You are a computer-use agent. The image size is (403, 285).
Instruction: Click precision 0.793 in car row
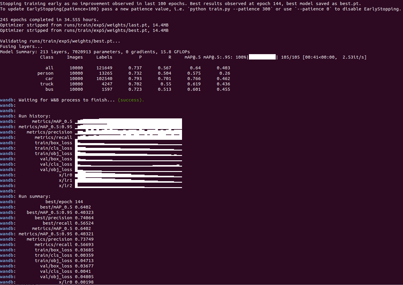click(x=135, y=79)
